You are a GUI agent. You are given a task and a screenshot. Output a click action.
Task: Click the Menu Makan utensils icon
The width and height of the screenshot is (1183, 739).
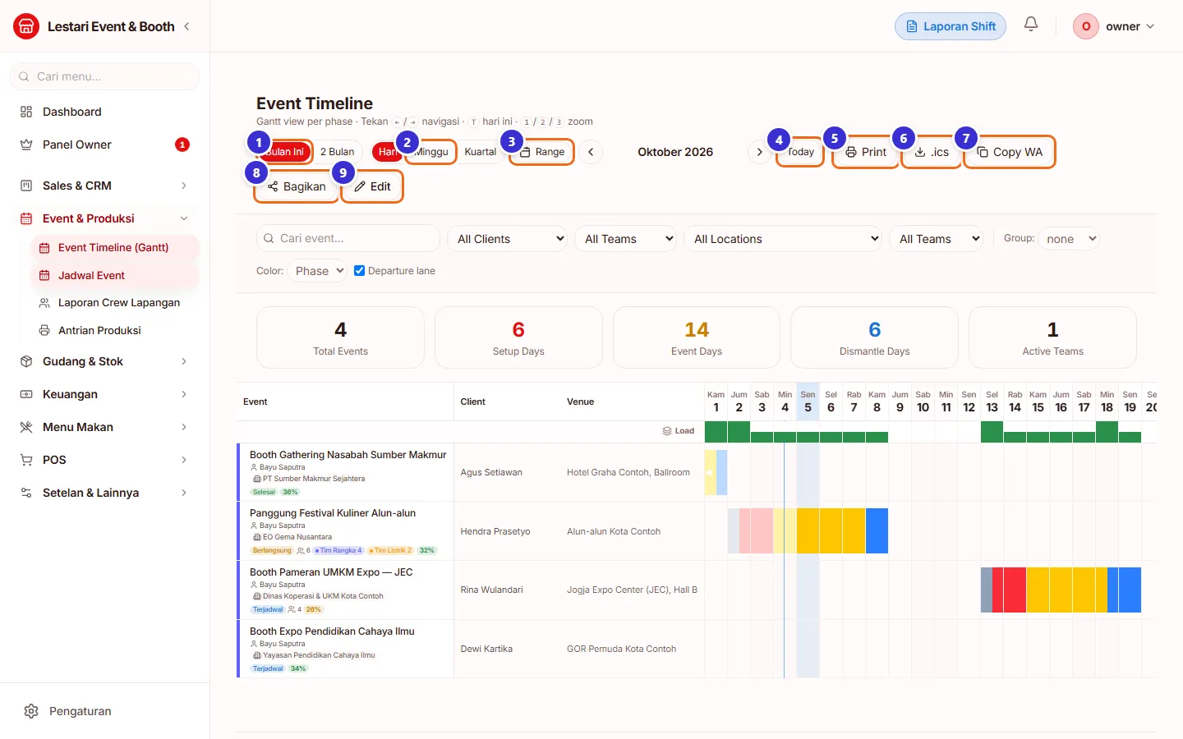(26, 427)
